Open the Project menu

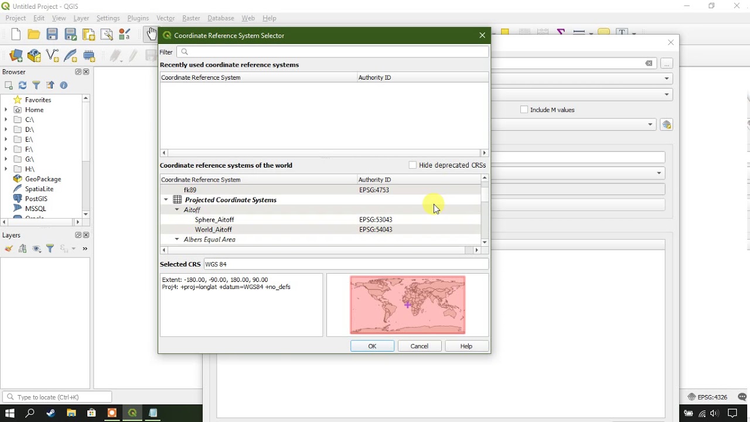(x=16, y=18)
